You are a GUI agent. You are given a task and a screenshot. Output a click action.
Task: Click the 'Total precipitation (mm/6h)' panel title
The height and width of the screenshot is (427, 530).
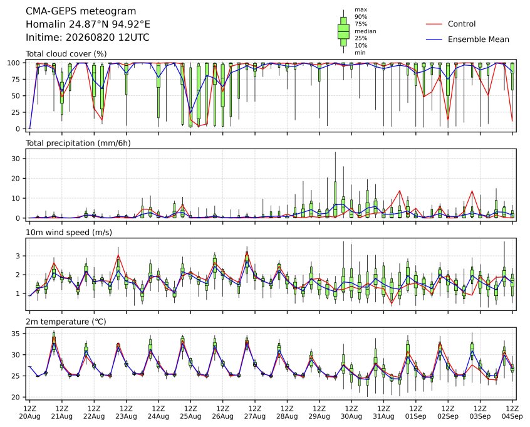[x=78, y=143]
